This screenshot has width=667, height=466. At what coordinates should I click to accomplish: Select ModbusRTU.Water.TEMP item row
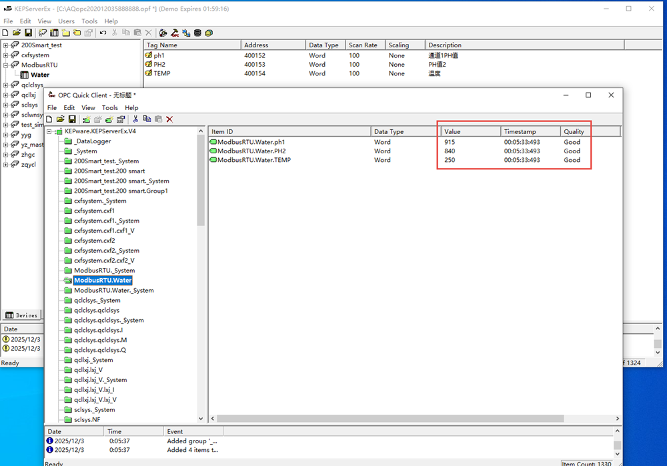(x=253, y=160)
